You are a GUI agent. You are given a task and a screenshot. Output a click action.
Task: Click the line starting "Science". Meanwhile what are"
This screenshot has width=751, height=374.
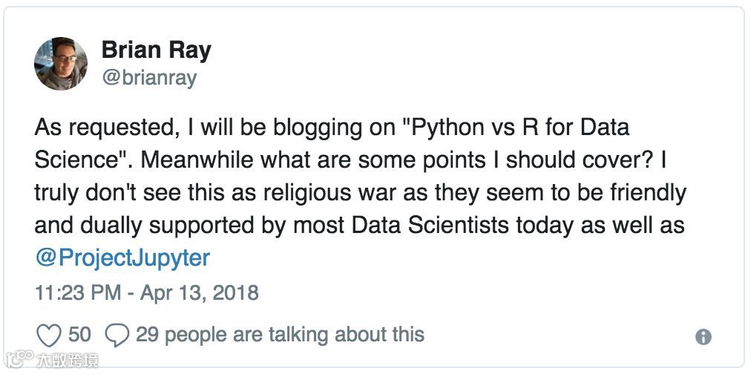pyautogui.click(x=349, y=160)
